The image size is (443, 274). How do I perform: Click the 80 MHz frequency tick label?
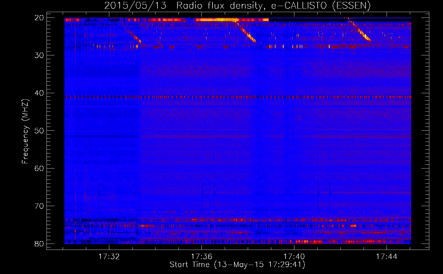tap(39, 244)
